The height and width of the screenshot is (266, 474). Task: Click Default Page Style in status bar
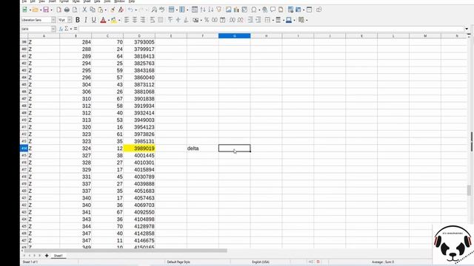coord(178,262)
